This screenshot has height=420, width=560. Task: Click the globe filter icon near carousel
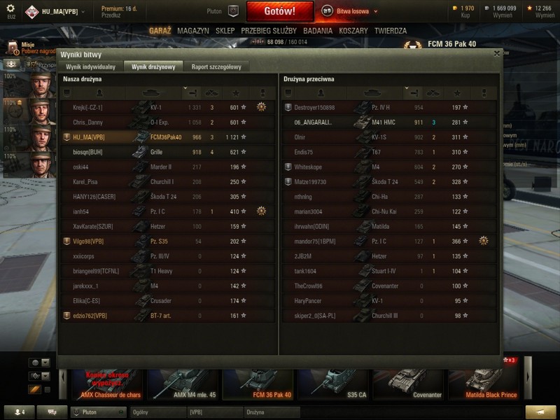click(x=35, y=363)
